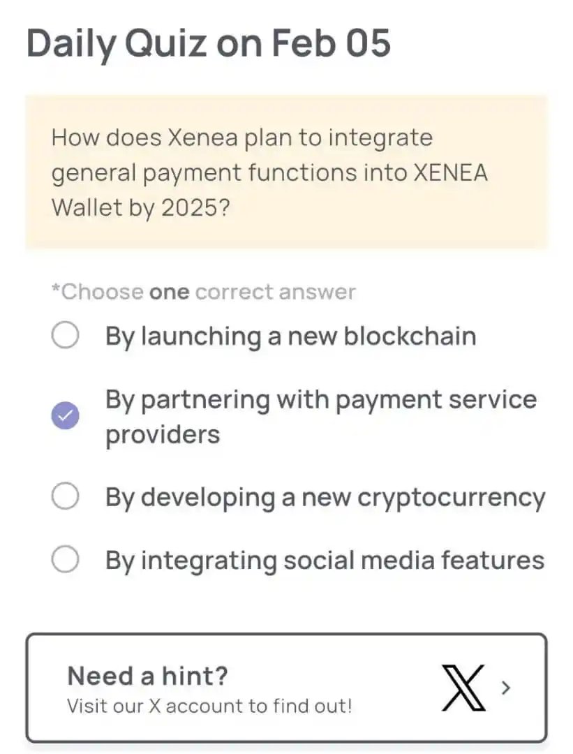Image resolution: width=573 pixels, height=754 pixels.
Task: Pick radio for integrating social media features
Action: (x=66, y=559)
